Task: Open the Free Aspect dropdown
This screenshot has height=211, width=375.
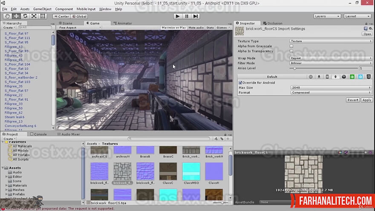Action: click(80, 28)
